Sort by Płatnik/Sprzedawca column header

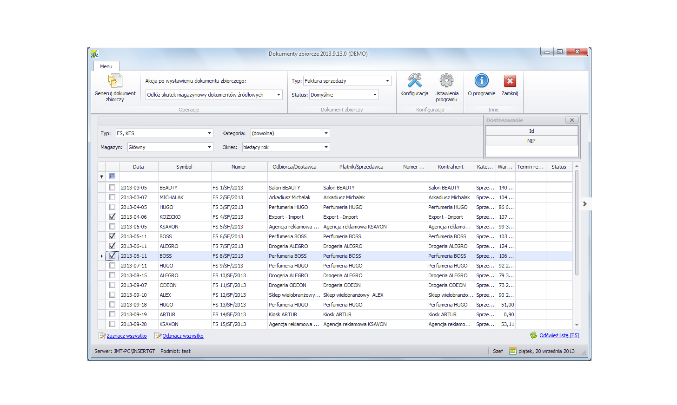click(361, 167)
